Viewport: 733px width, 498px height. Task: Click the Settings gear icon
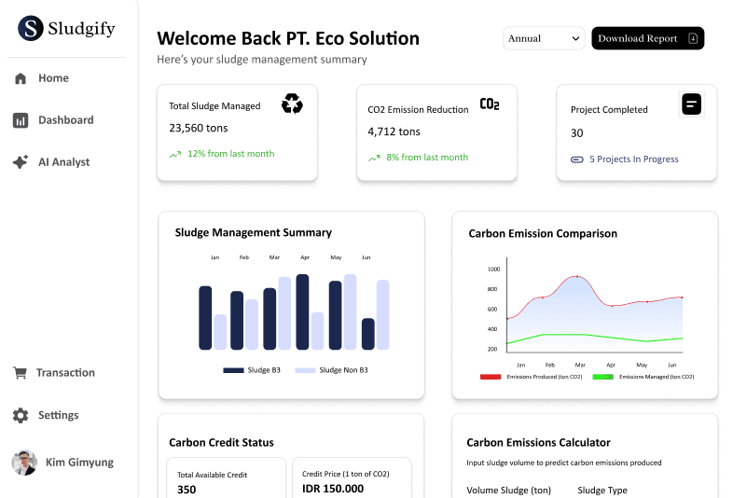[21, 415]
